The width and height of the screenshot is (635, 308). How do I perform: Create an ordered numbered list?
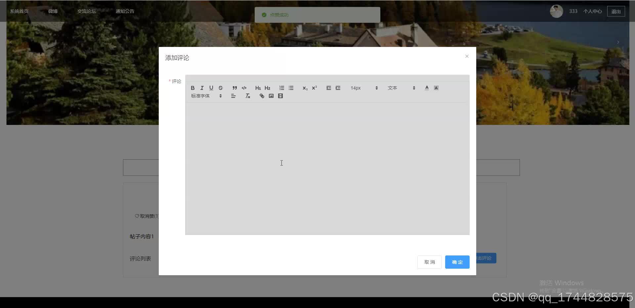pyautogui.click(x=281, y=88)
